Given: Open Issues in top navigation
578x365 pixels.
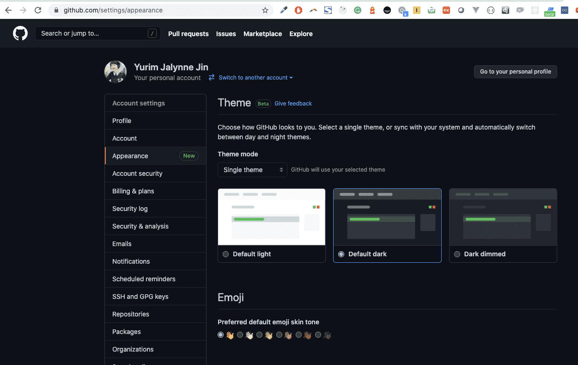Looking at the screenshot, I should pyautogui.click(x=226, y=34).
